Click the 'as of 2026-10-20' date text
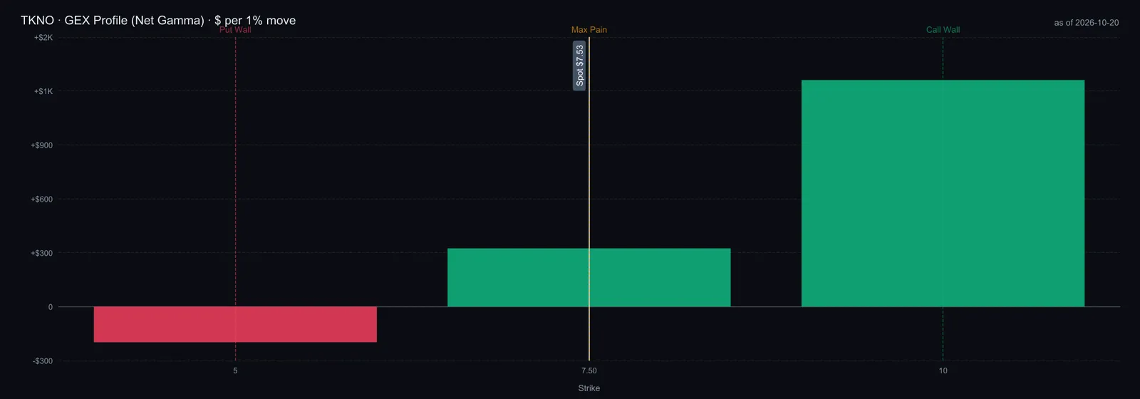This screenshot has width=1140, height=399. pyautogui.click(x=1087, y=23)
